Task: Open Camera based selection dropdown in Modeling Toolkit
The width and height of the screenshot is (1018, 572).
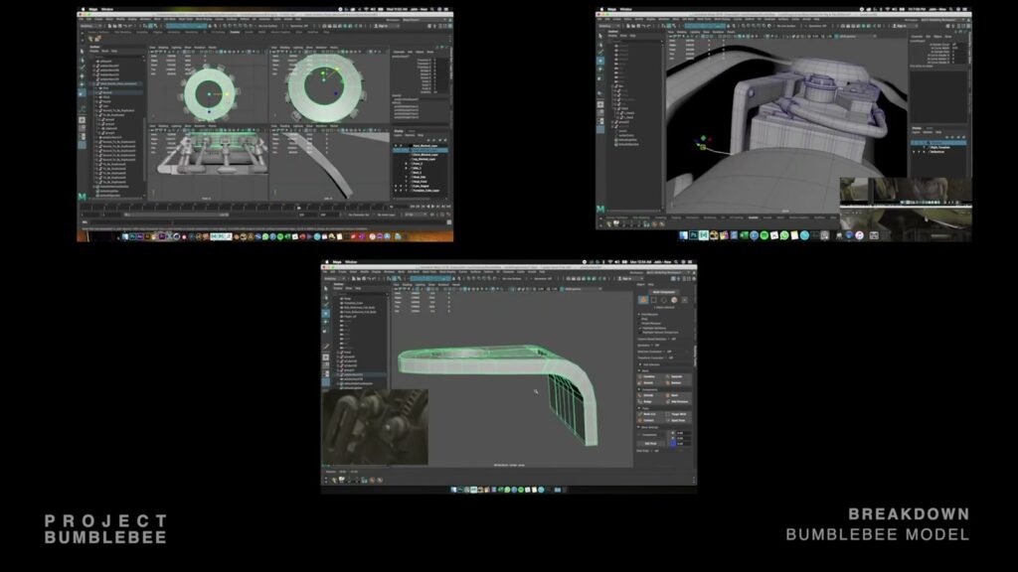Action: pyautogui.click(x=672, y=339)
